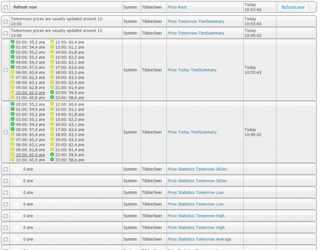
Task: Tick checkbox of first Price Statistics Tomorrow StDev row
Action: coord(6,169)
